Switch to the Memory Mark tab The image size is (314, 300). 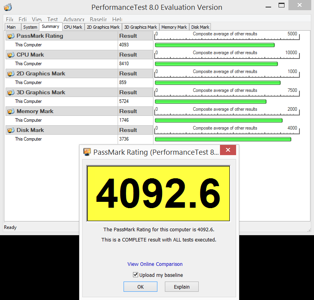click(174, 27)
